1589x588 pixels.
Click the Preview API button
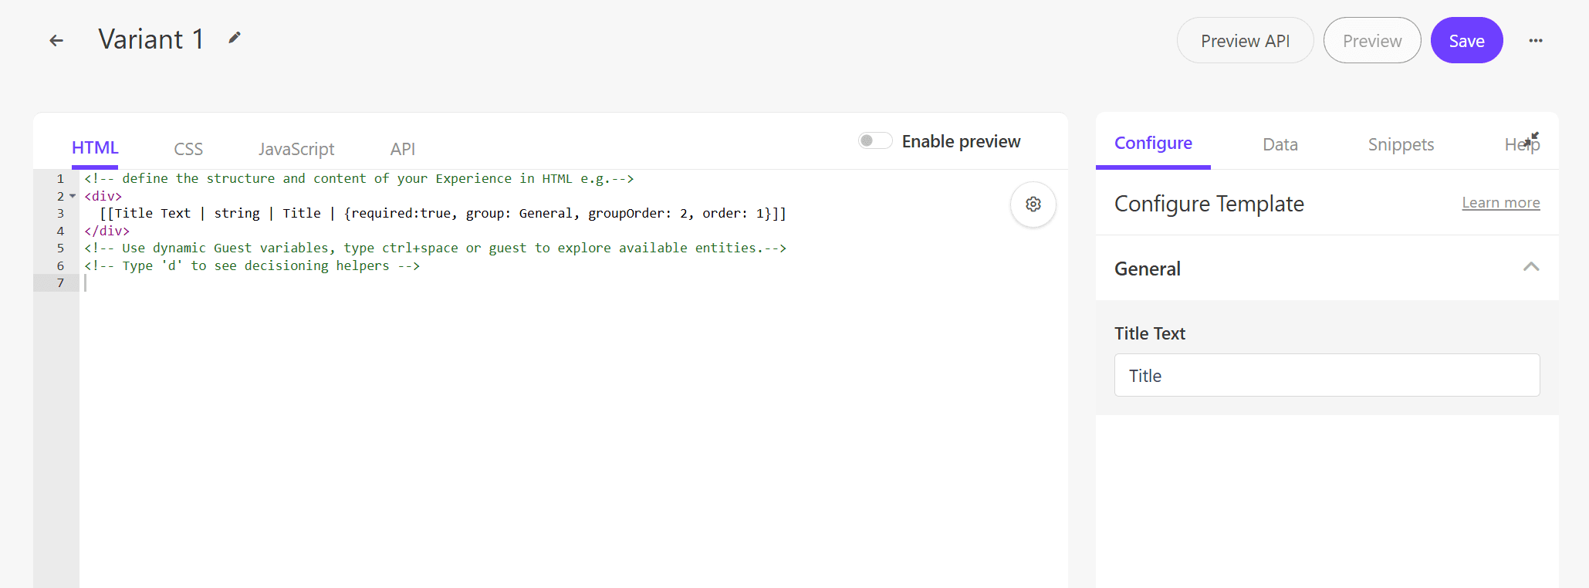[1244, 41]
